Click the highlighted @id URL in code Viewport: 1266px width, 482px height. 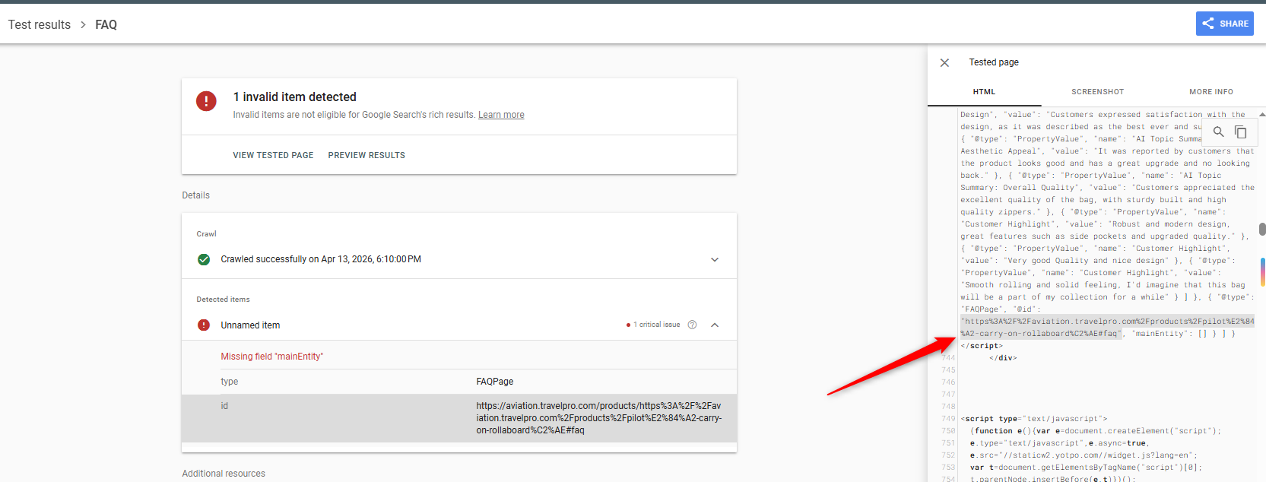pos(1107,328)
